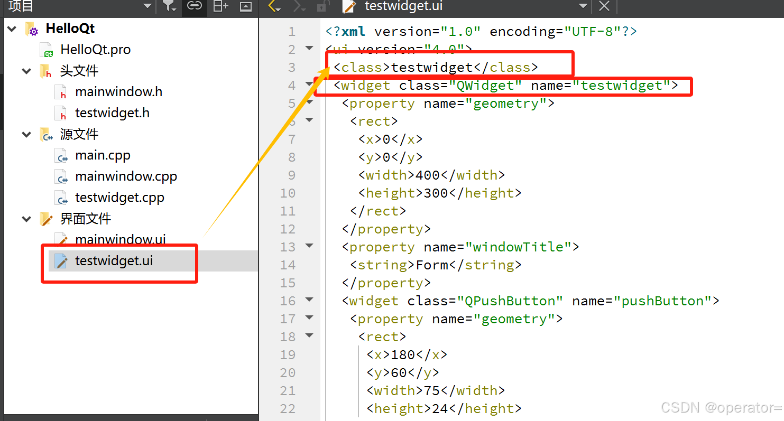This screenshot has width=784, height=421.
Task: Click the 界面文件 folder label
Action: [86, 219]
